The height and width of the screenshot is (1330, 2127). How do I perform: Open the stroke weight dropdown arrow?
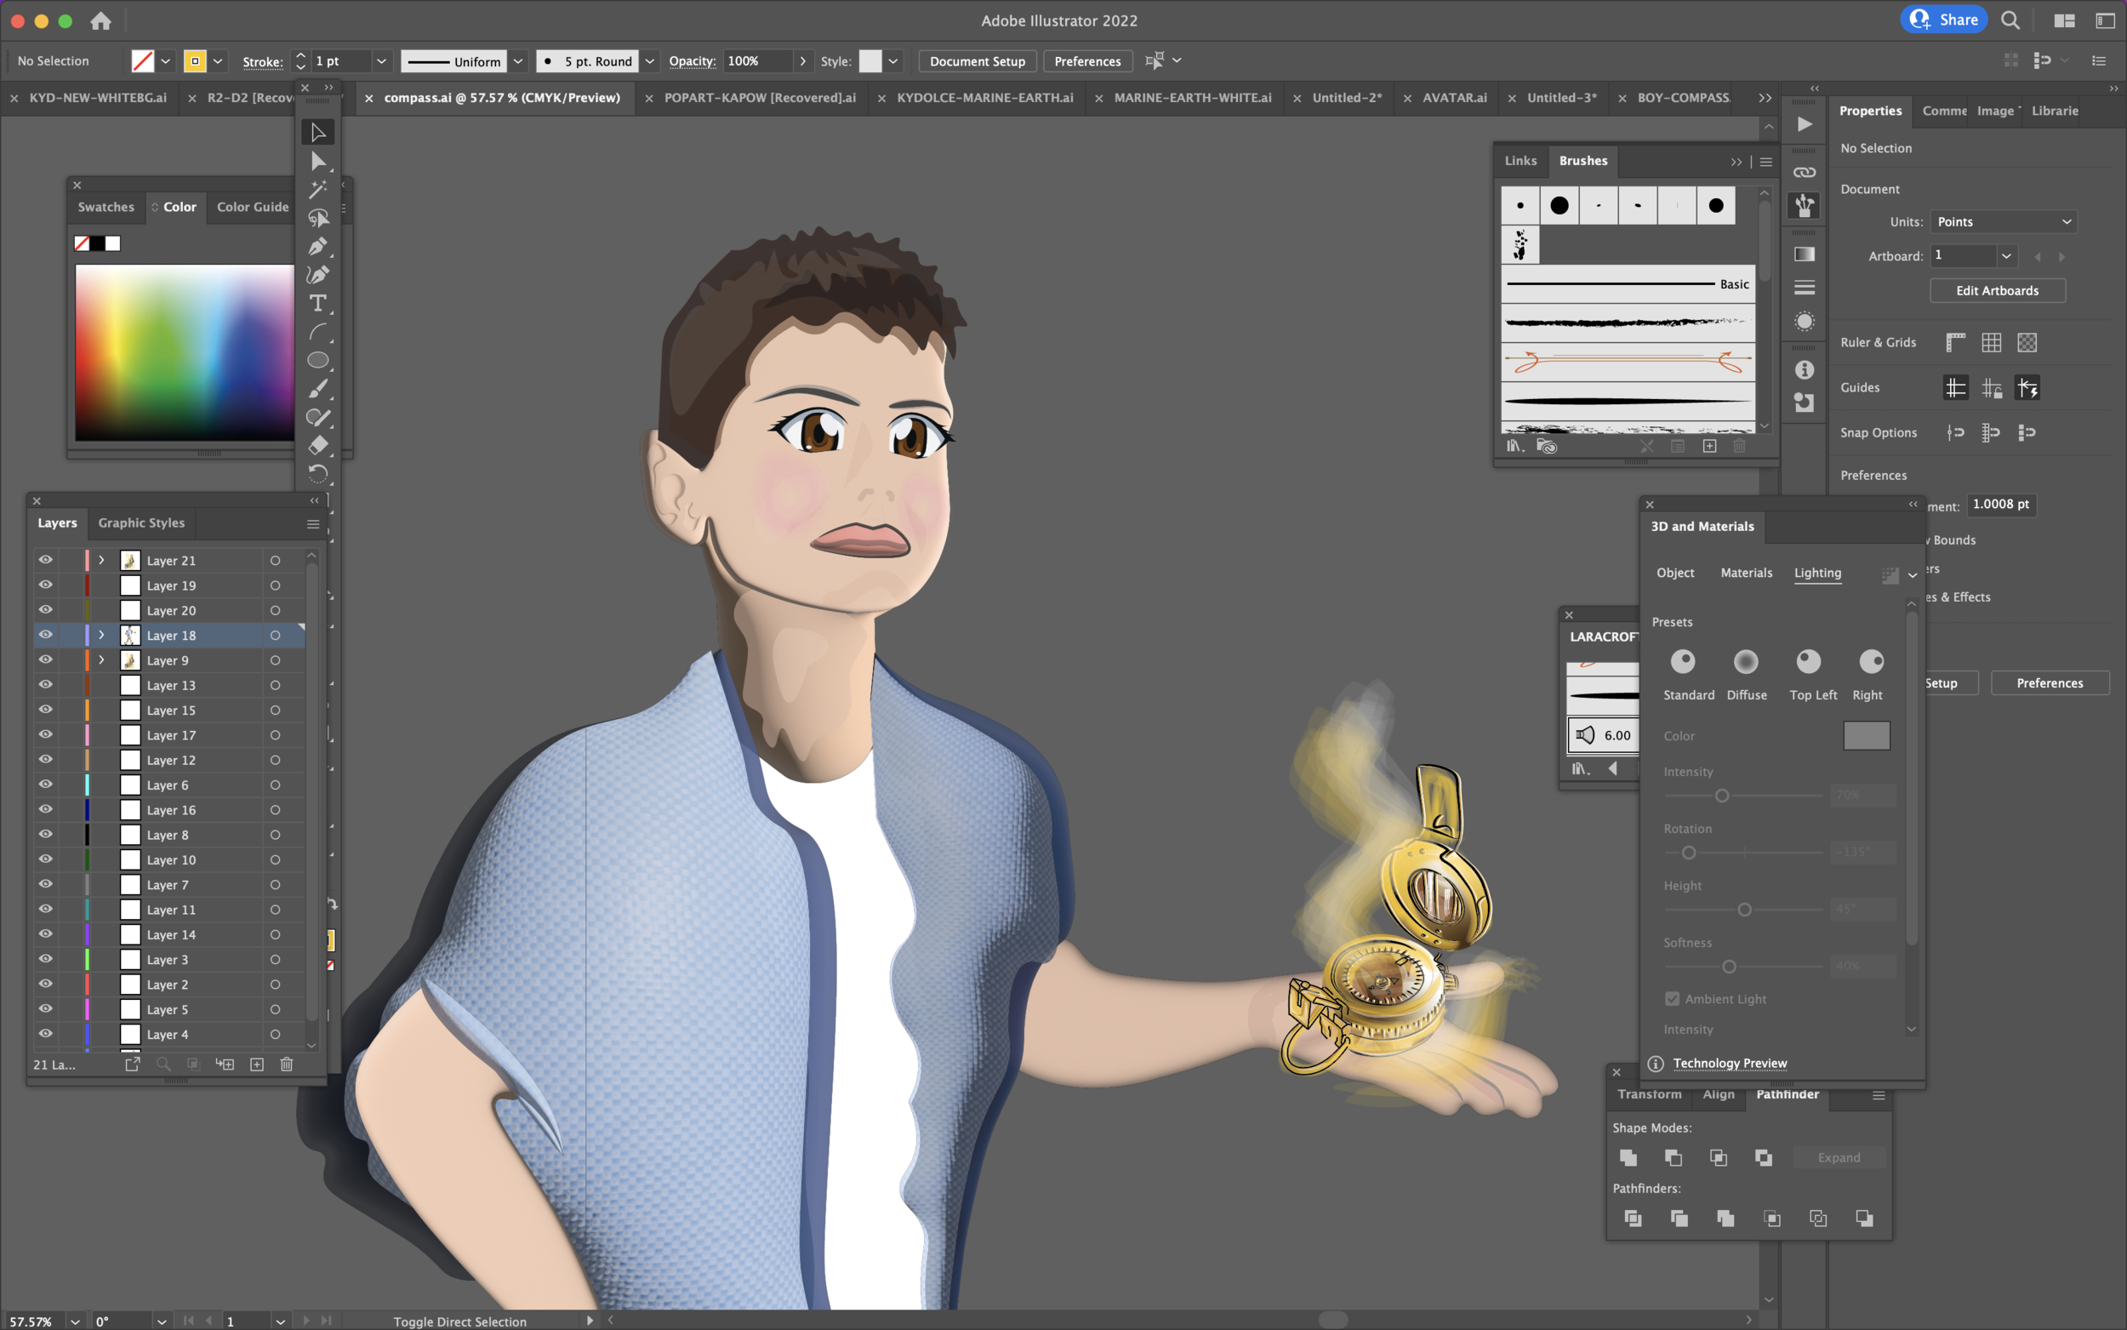[x=382, y=60]
